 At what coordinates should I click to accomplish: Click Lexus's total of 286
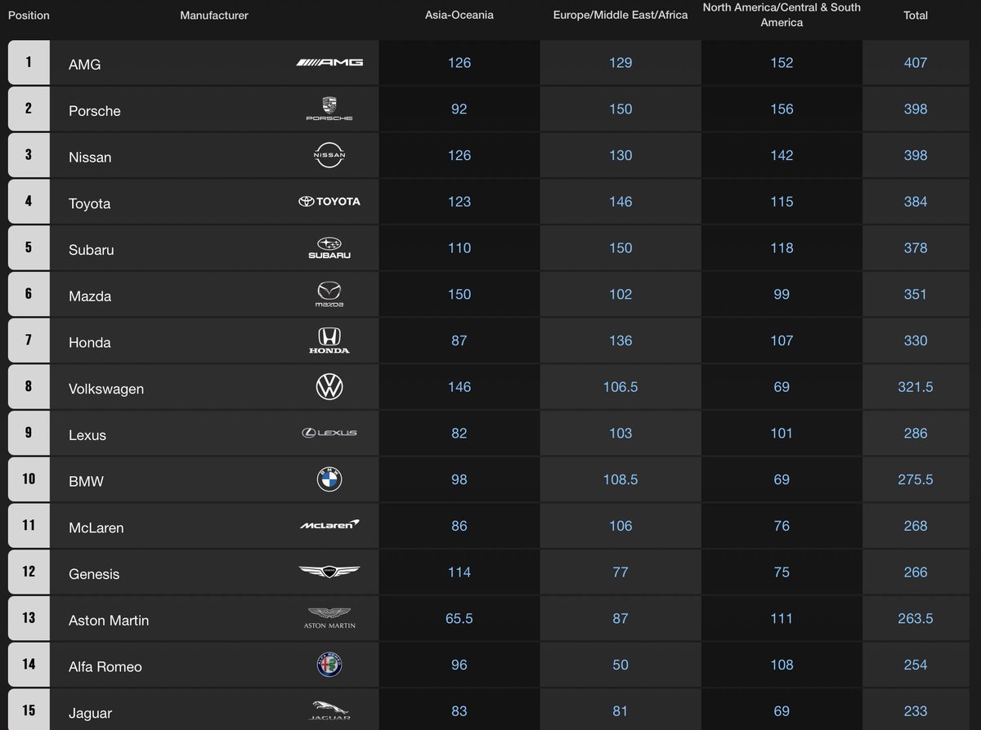coord(916,433)
